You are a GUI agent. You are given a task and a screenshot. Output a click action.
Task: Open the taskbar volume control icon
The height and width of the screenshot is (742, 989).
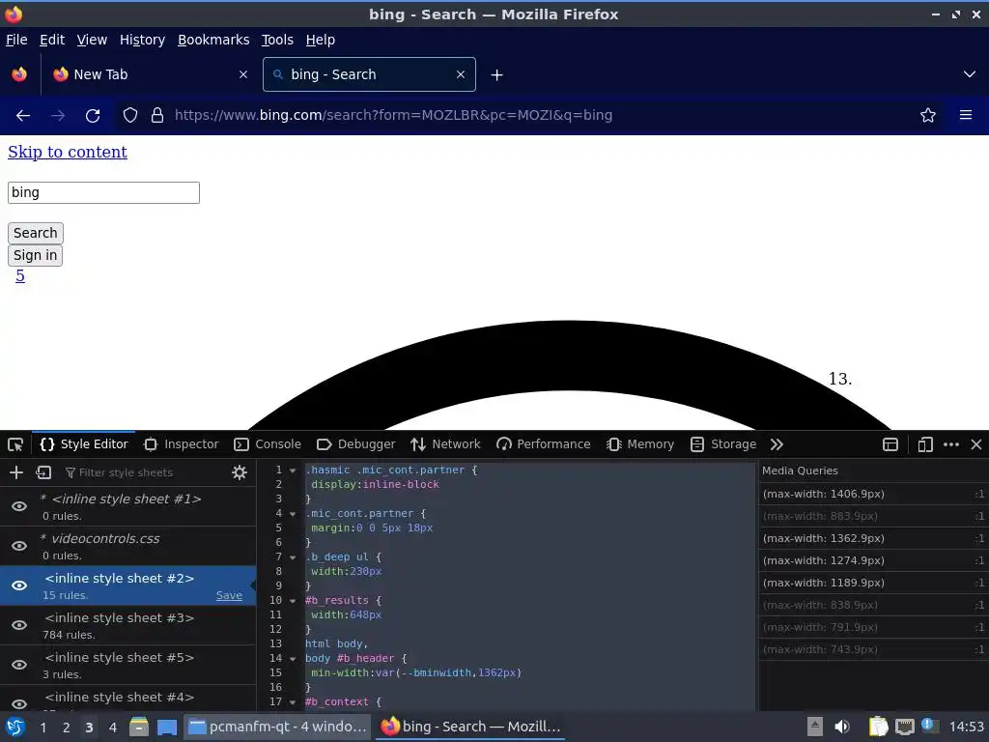coord(842,727)
